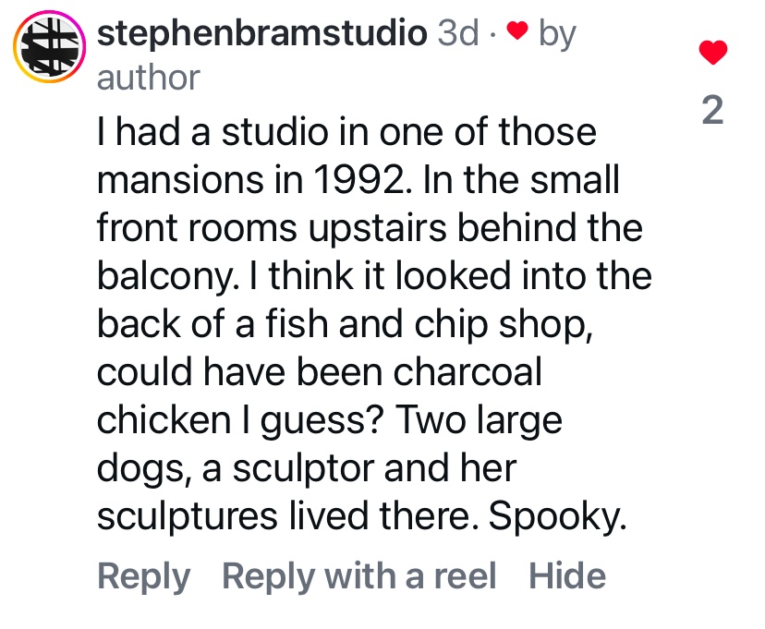Tap the word "author" under the username

click(x=148, y=78)
